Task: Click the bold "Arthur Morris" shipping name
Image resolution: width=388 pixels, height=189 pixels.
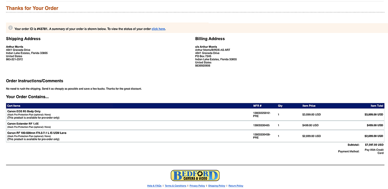Action: point(15,47)
